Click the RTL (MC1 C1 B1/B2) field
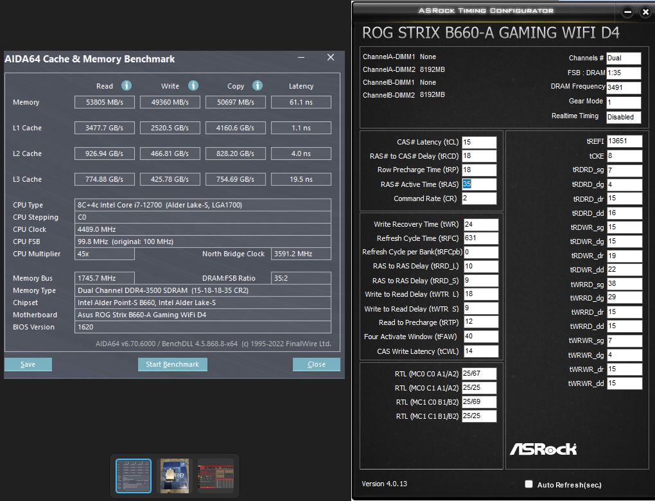Screen dimensions: 655x501 [x=479, y=416]
